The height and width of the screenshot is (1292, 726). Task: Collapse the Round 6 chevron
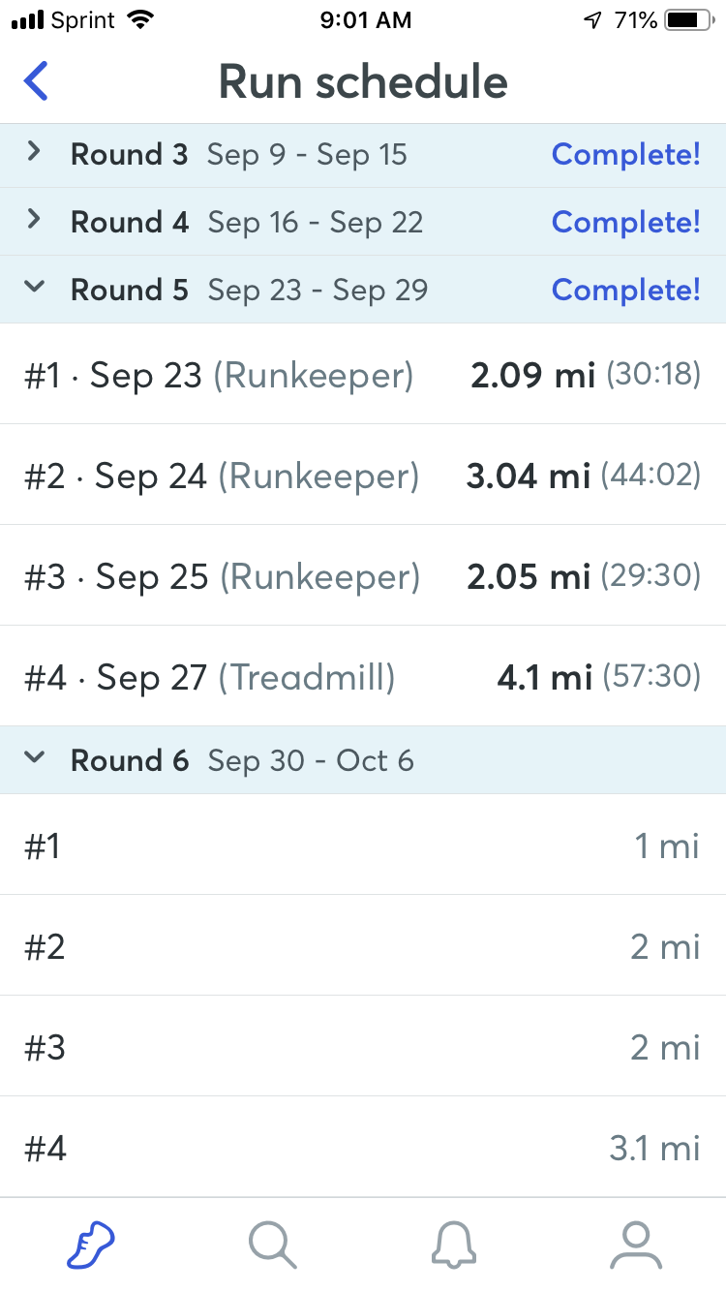point(34,758)
